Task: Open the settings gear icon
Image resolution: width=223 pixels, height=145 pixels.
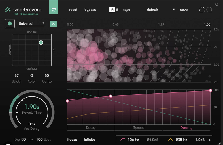Action: 216,4
